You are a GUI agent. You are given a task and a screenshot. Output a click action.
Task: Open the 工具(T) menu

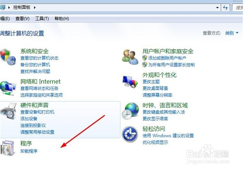coord(42,19)
